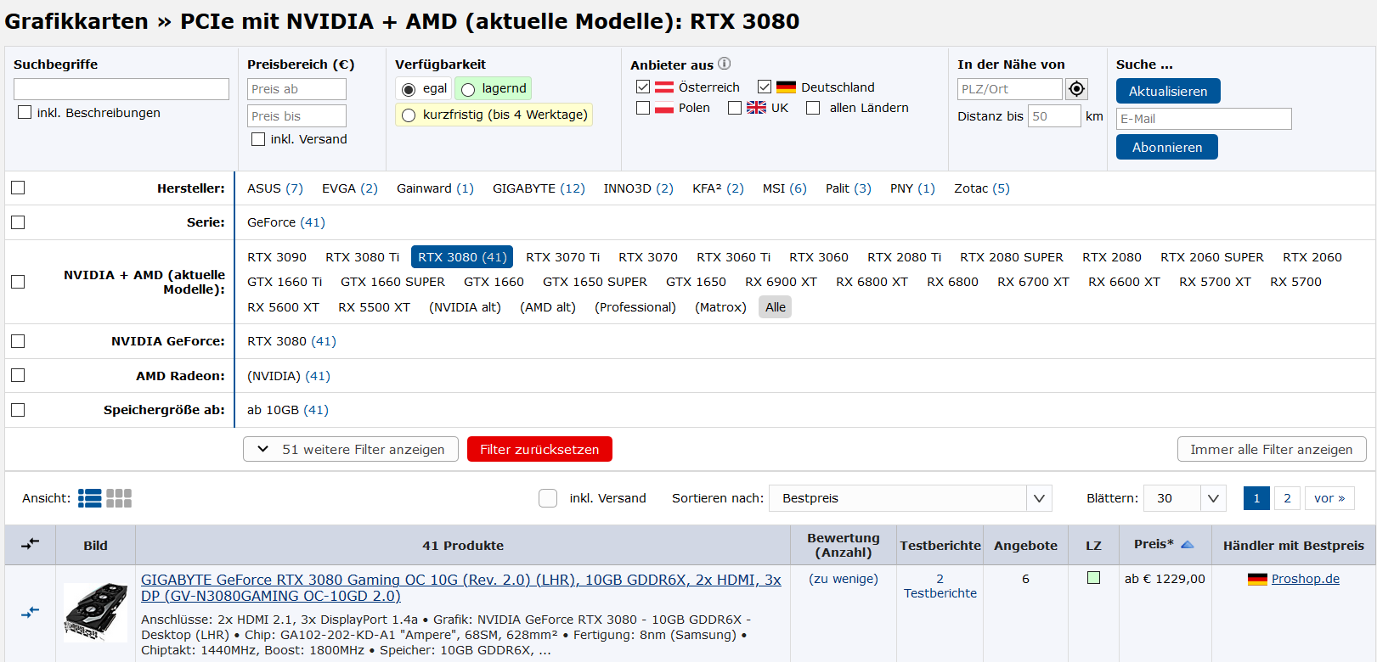Click the locate-me target icon

pyautogui.click(x=1076, y=89)
